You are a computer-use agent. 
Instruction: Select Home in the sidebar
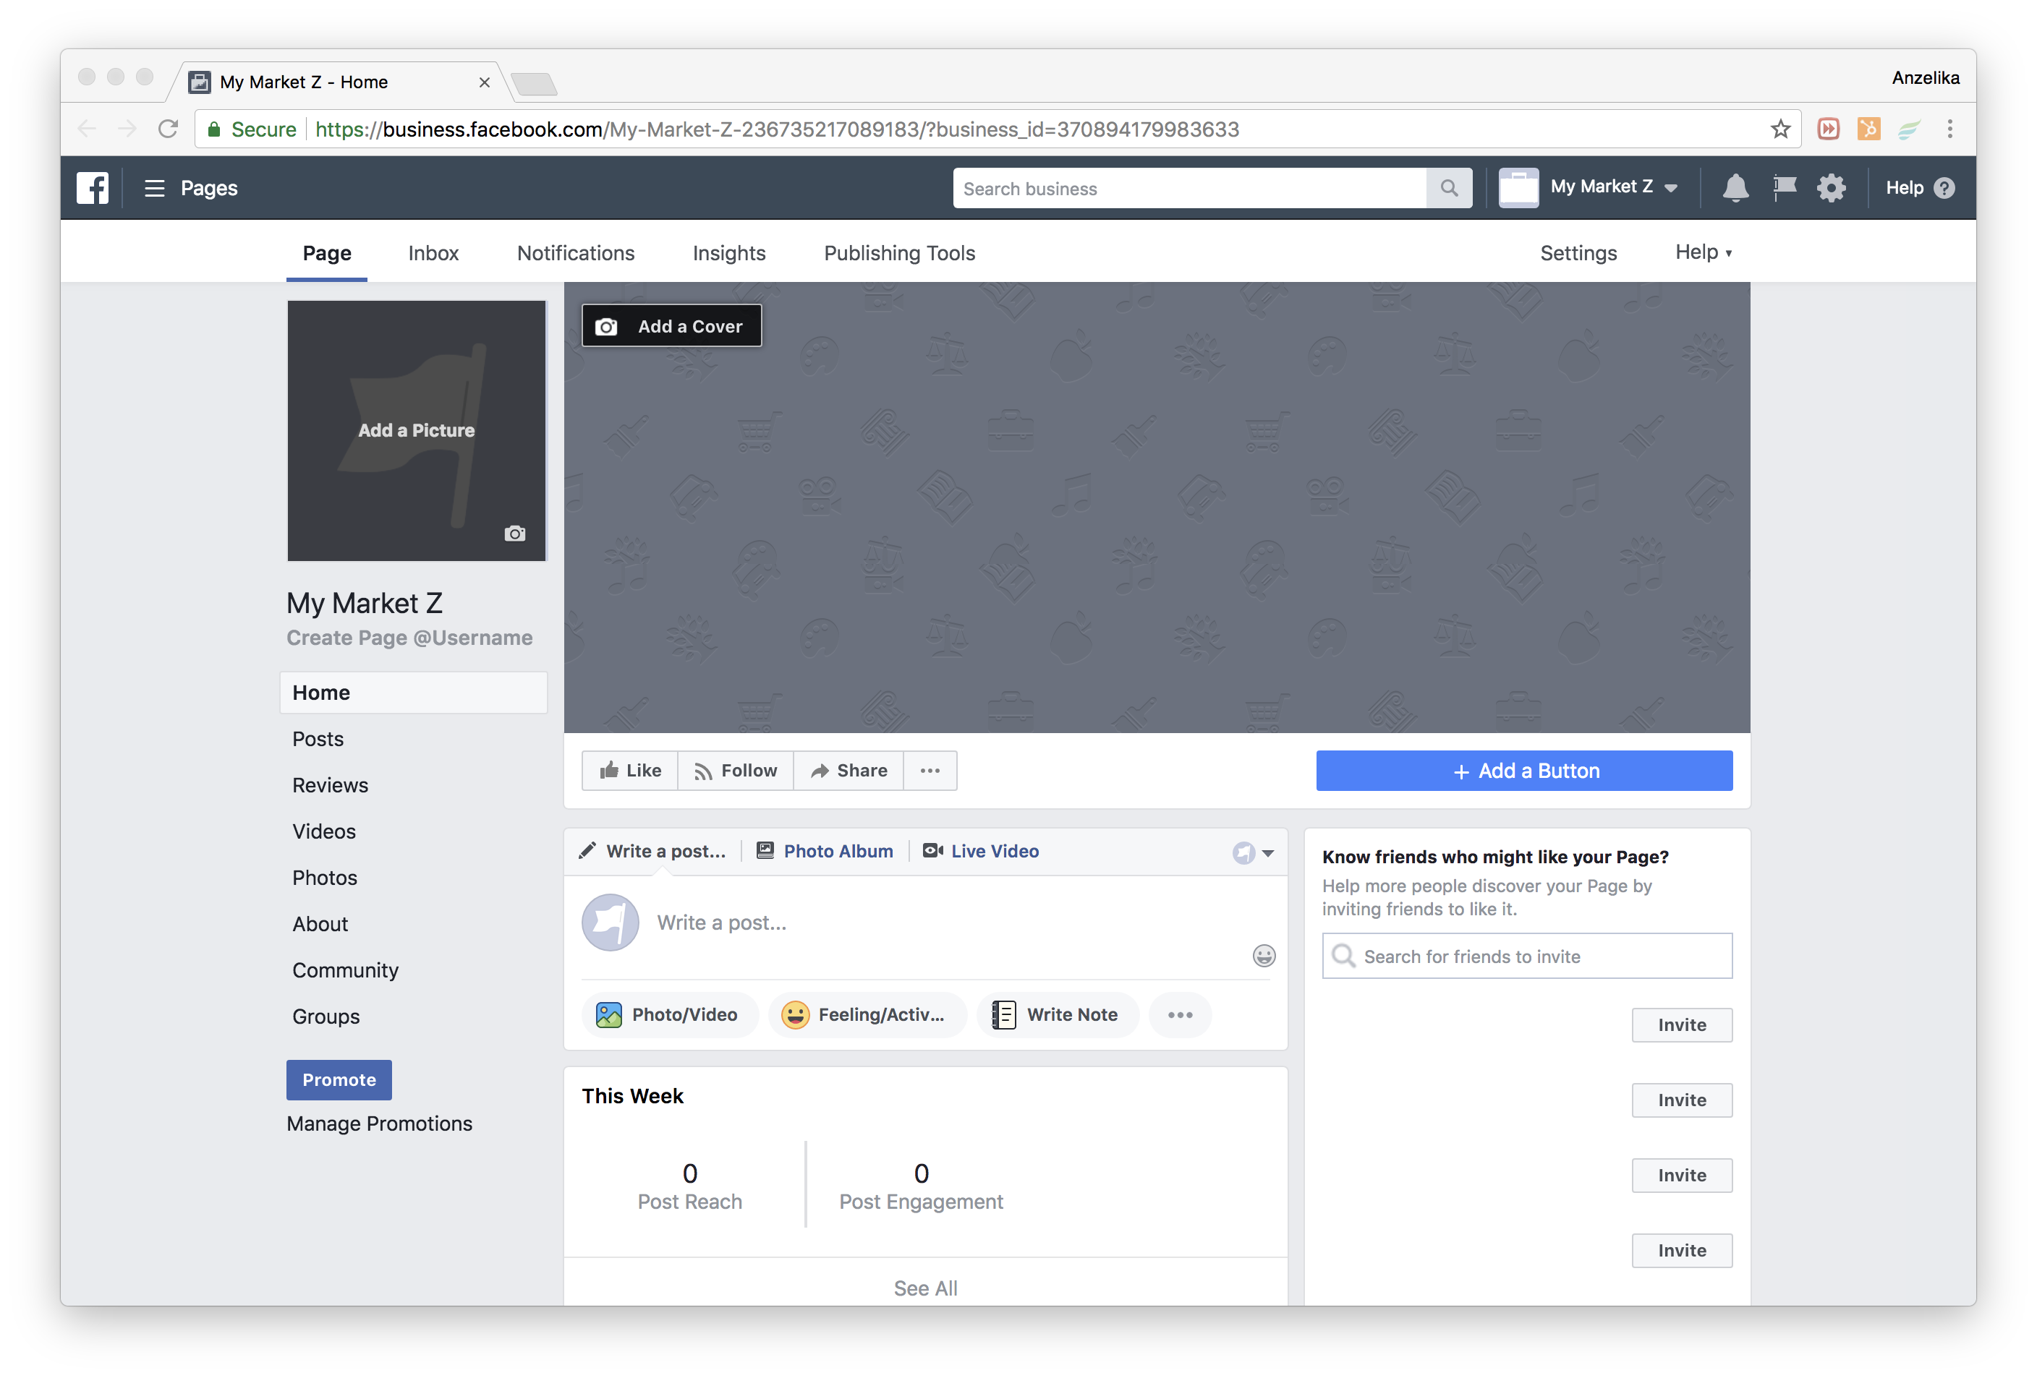coord(413,692)
